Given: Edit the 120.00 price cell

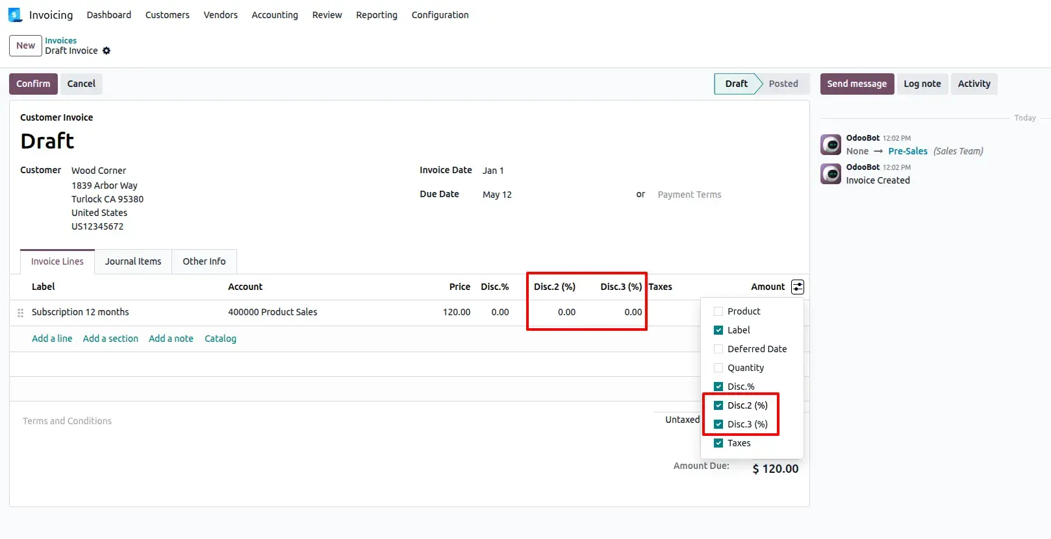Looking at the screenshot, I should [457, 312].
